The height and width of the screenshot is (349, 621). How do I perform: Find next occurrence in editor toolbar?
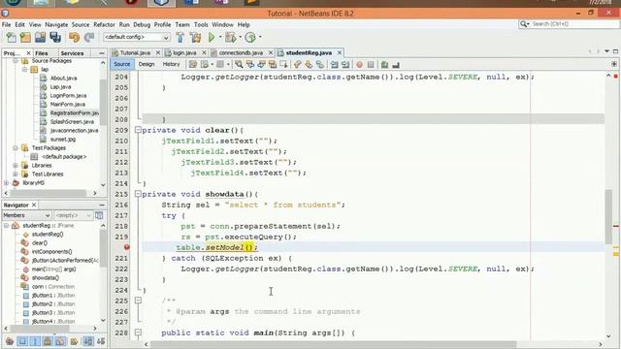pos(261,64)
